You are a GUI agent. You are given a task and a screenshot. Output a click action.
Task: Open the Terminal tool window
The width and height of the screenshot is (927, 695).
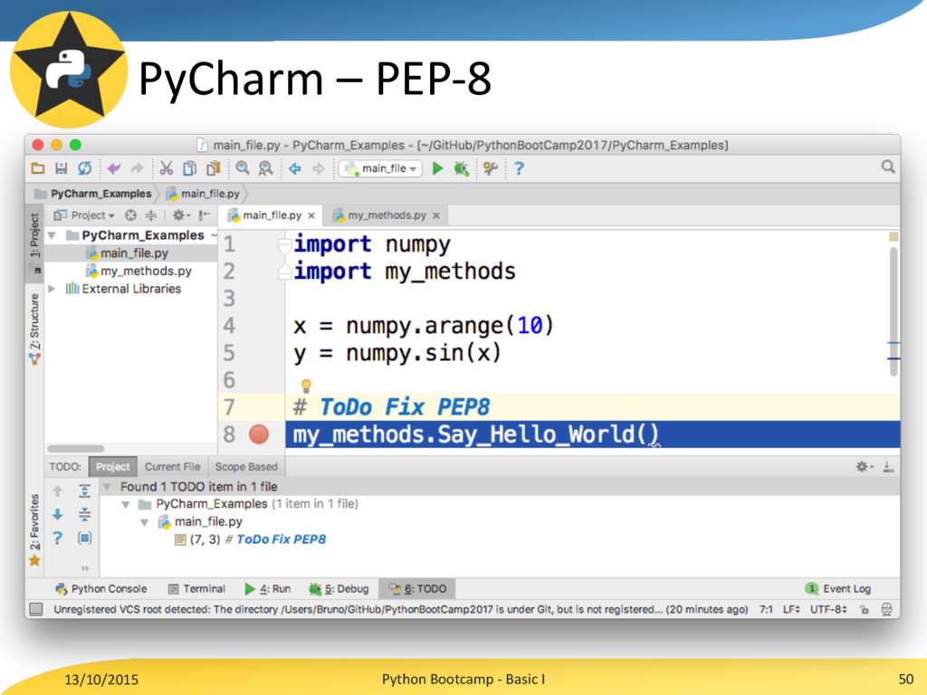point(196,588)
